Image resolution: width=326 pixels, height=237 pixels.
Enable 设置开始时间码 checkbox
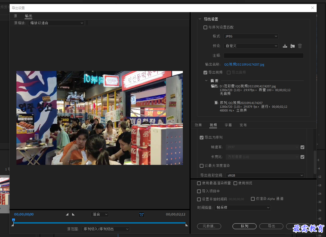pyautogui.click(x=199, y=199)
